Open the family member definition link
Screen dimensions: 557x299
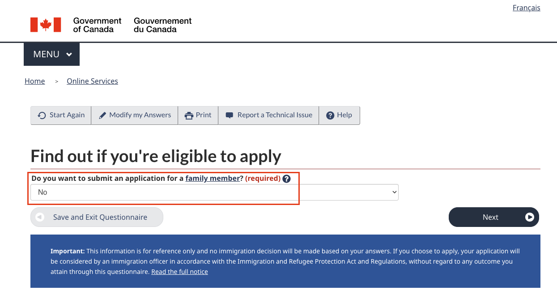(213, 178)
